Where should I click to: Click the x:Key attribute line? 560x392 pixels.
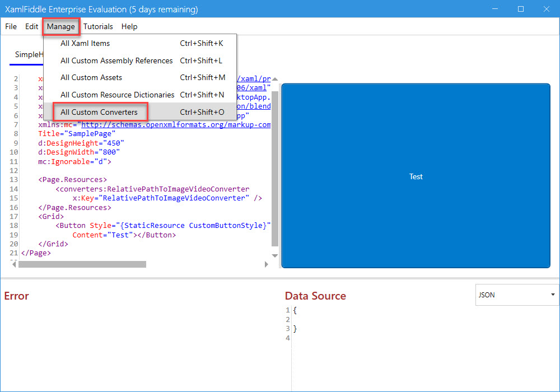[167, 198]
